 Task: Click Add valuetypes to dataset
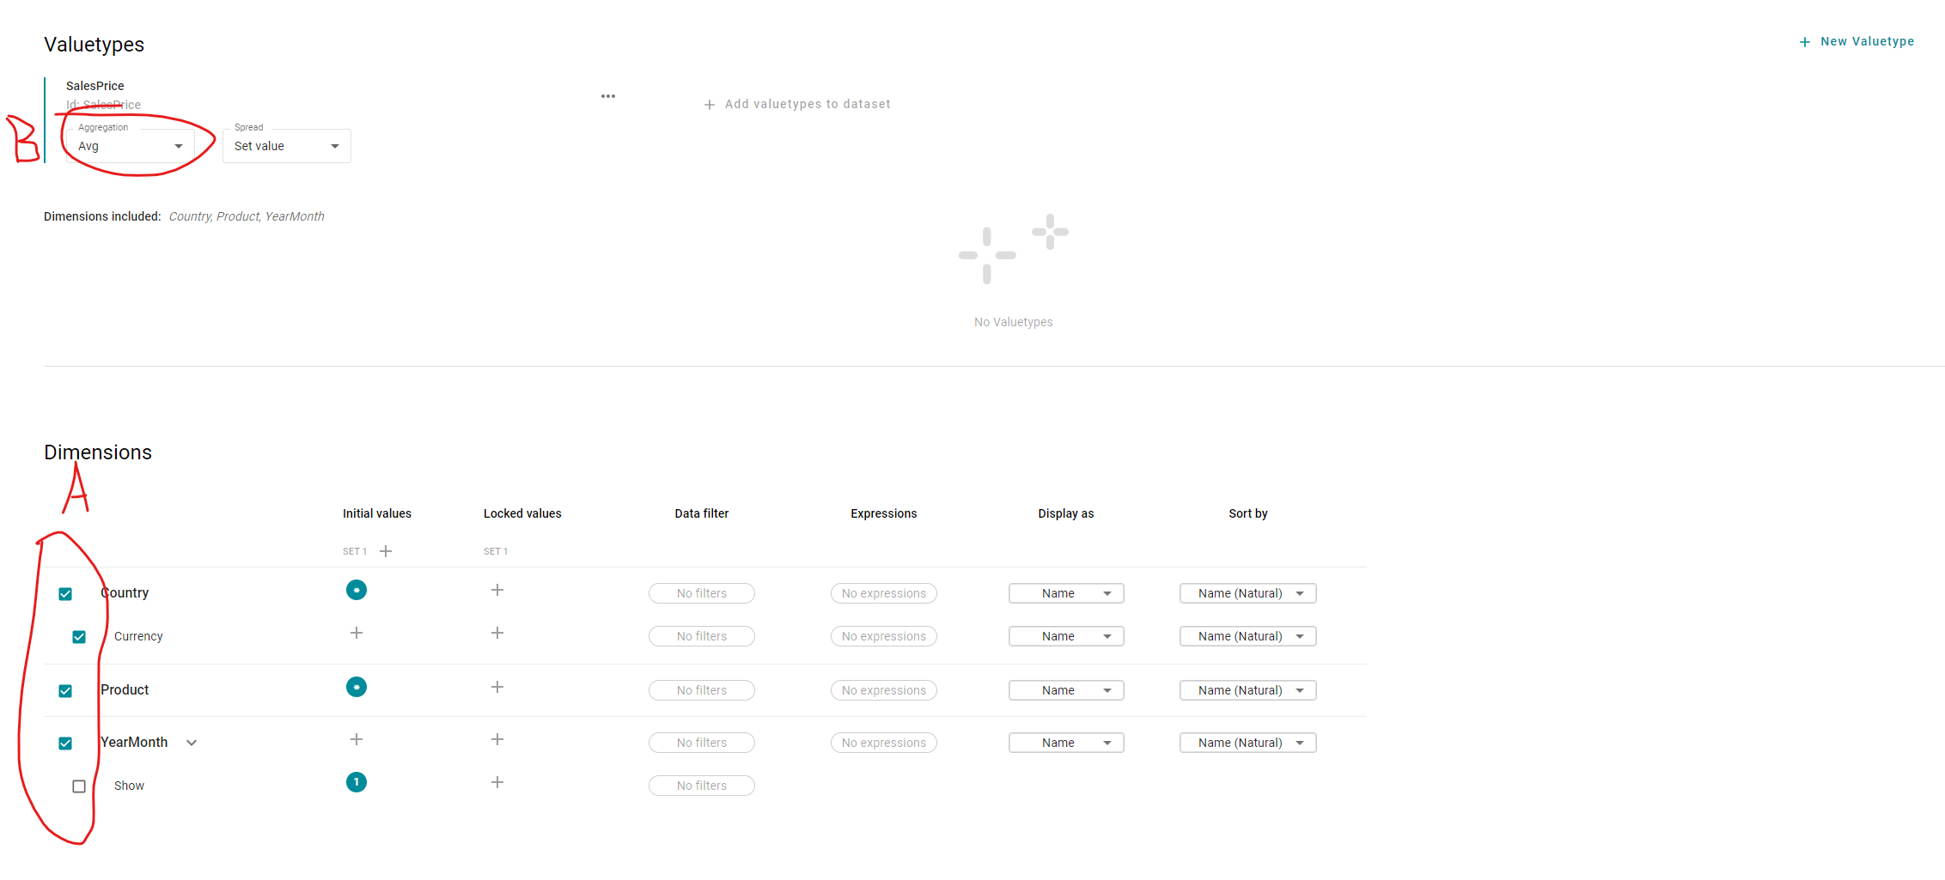point(797,104)
